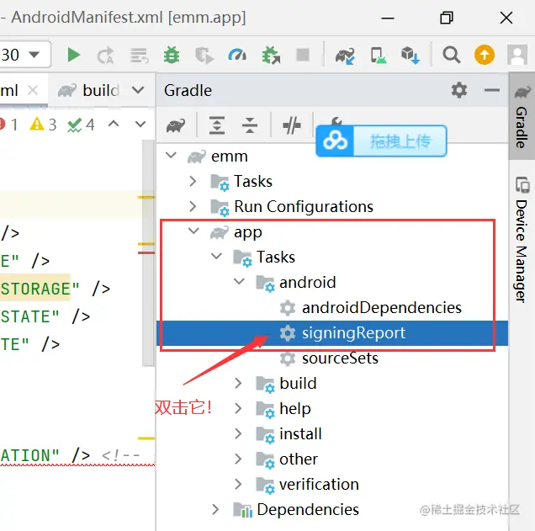Open the Device Manager toolbar icon
Viewport: 535px width, 531px height.
pyautogui.click(x=379, y=55)
